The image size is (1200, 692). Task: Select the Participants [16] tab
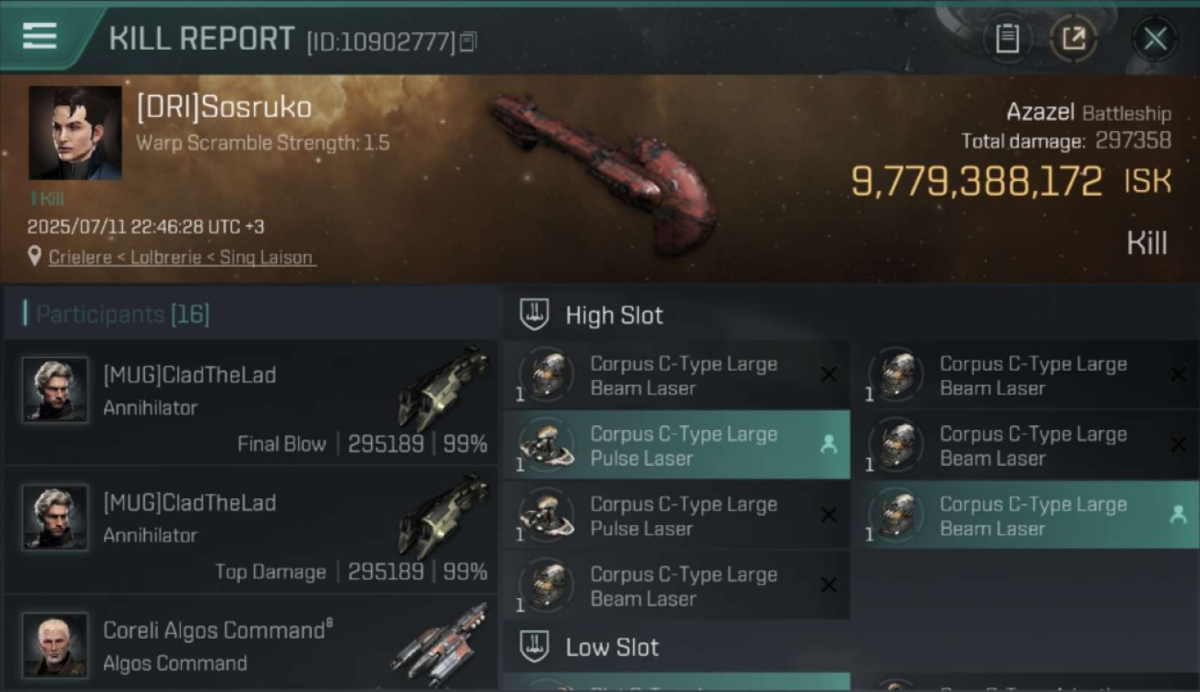pos(122,315)
